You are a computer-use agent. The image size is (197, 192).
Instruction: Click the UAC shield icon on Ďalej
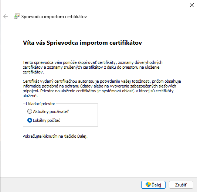pyautogui.click(x=148, y=185)
